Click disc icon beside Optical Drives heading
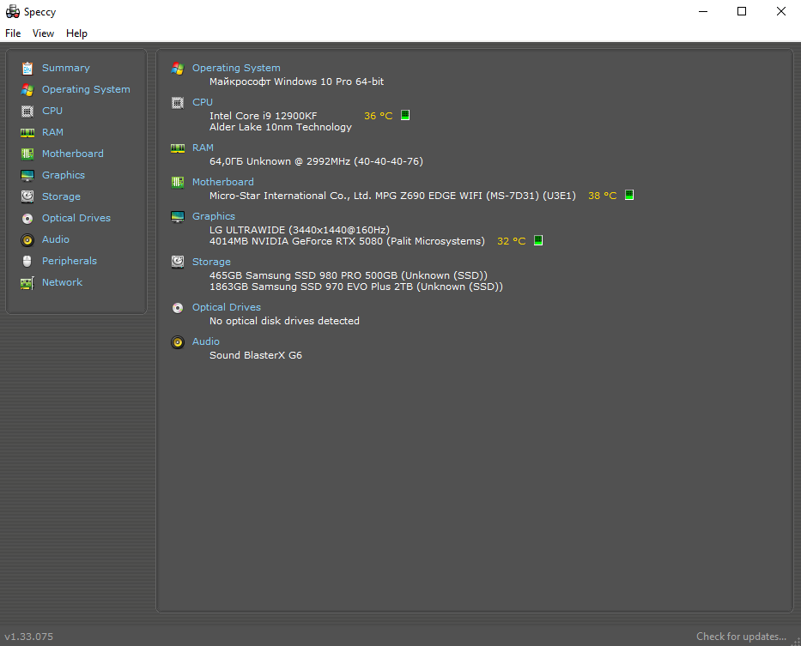The height and width of the screenshot is (646, 801). point(177,308)
